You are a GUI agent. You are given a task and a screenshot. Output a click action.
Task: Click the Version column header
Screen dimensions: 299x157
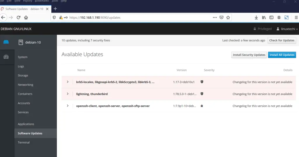[182, 70]
